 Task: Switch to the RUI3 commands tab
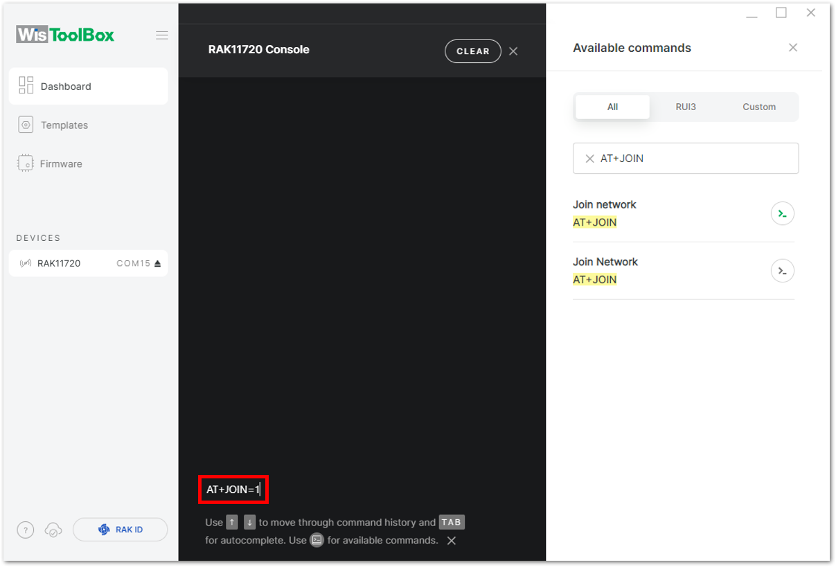686,107
